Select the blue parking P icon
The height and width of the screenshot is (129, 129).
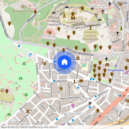pos(30,55)
